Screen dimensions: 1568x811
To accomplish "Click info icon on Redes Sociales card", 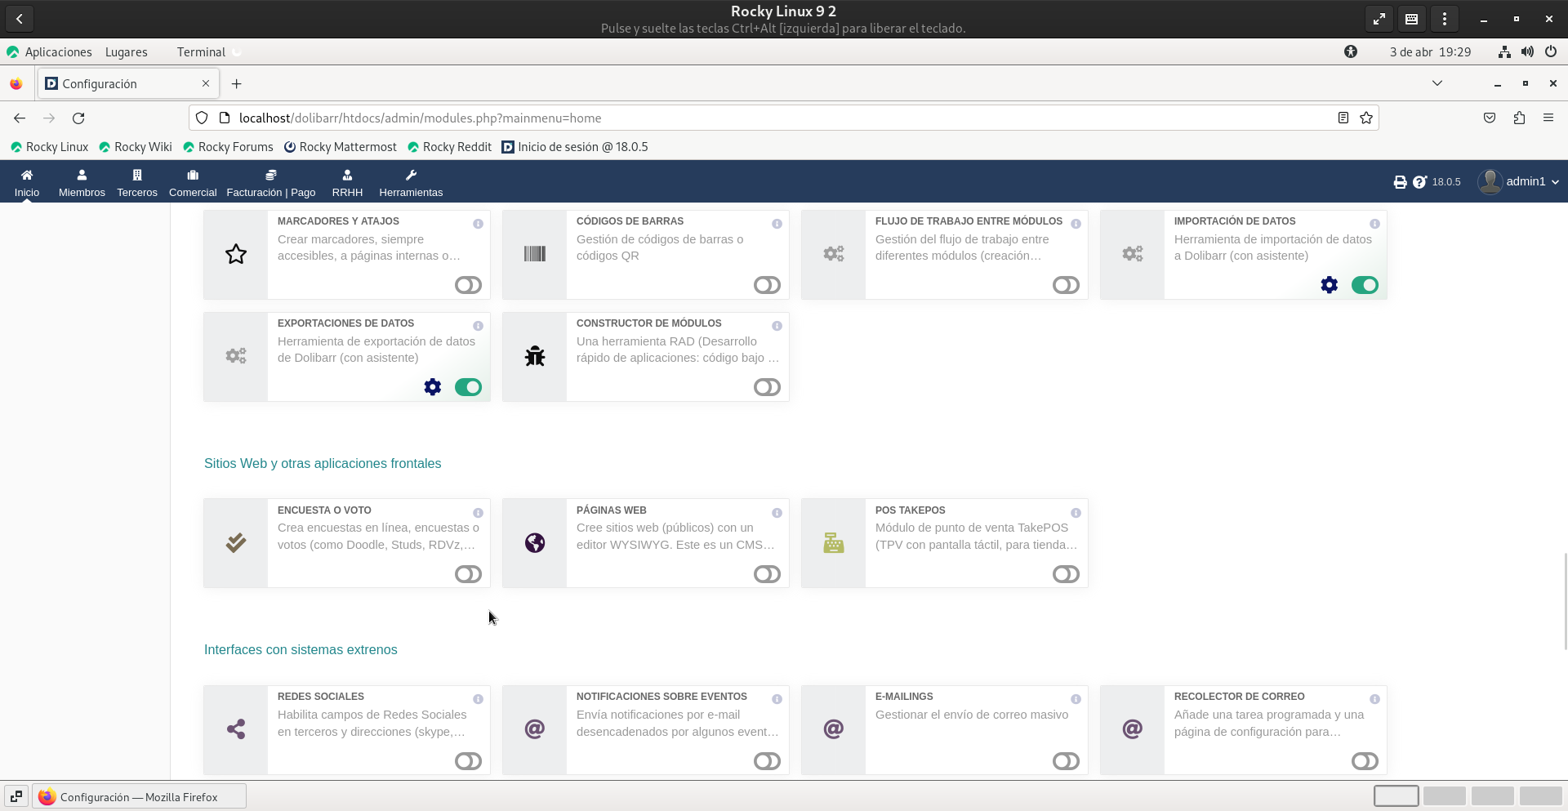I will [x=478, y=699].
